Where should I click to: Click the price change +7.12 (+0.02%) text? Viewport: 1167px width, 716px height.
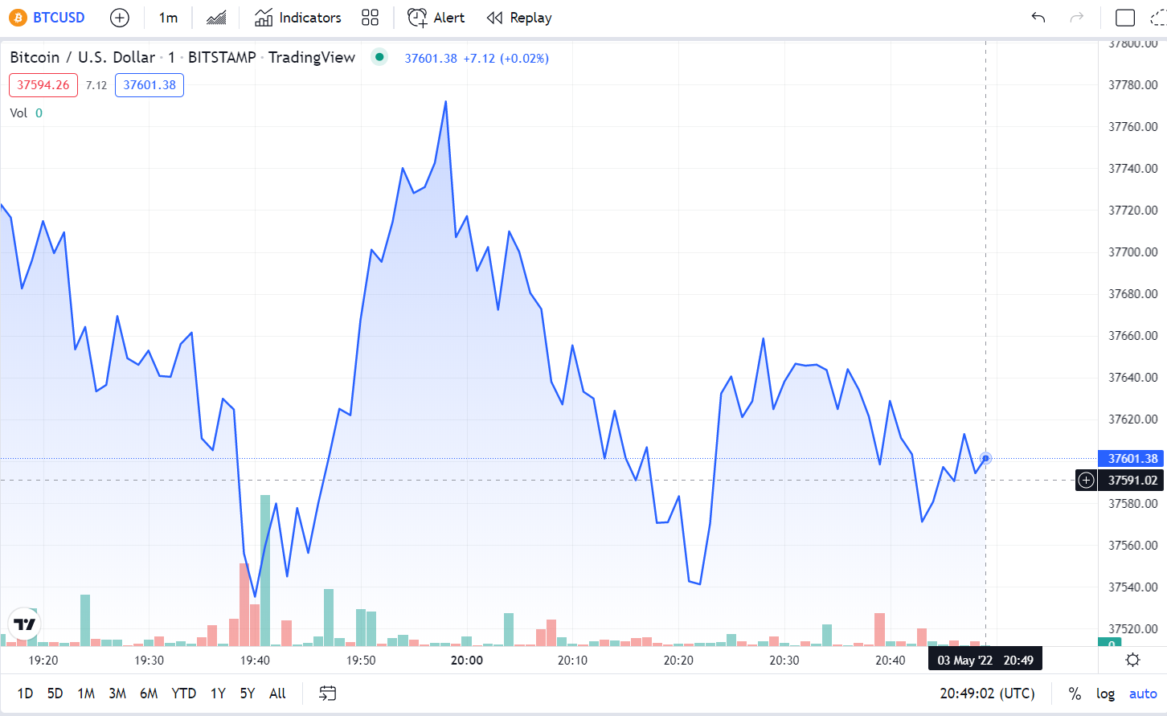click(x=506, y=59)
